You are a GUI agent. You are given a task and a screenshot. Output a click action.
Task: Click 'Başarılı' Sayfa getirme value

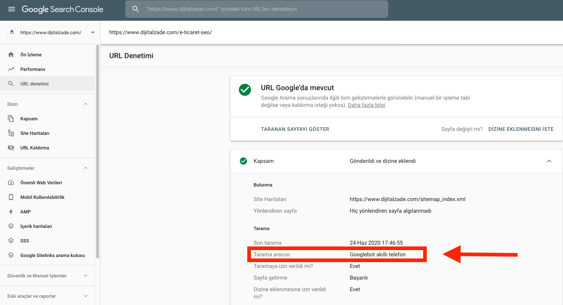point(359,278)
